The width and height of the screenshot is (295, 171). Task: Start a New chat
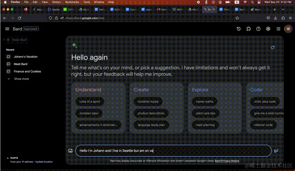pyautogui.click(x=17, y=40)
